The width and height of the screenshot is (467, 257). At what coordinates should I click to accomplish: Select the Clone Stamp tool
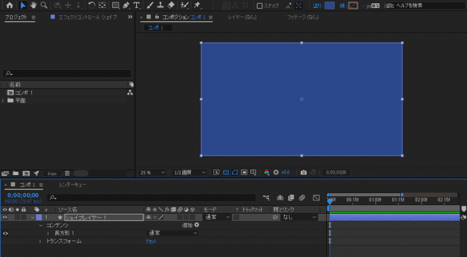(161, 5)
